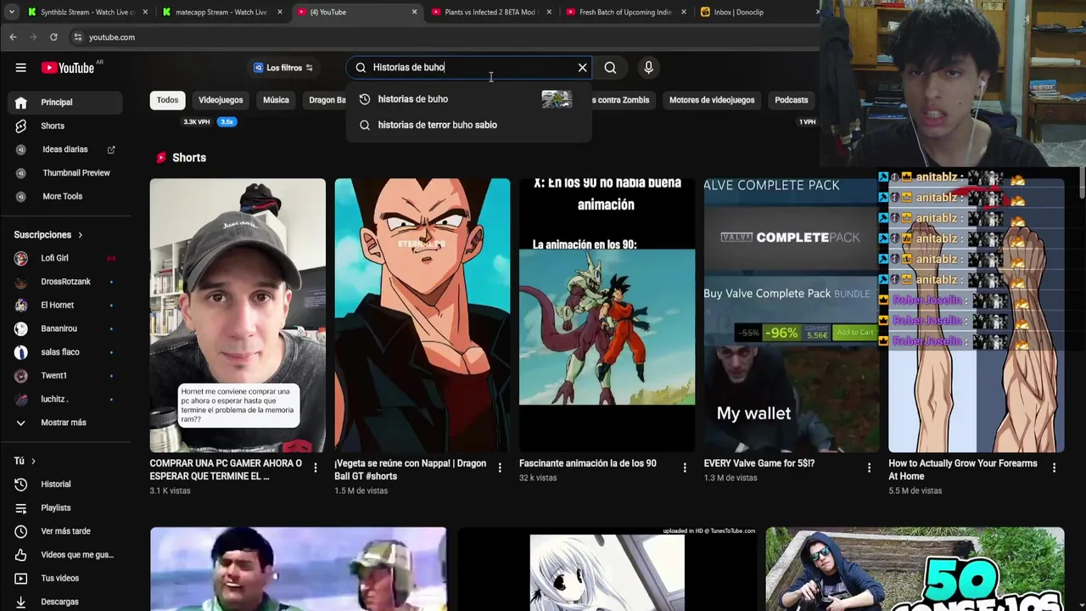
Task: Open DrossRotzank channel subscription
Action: 65,282
